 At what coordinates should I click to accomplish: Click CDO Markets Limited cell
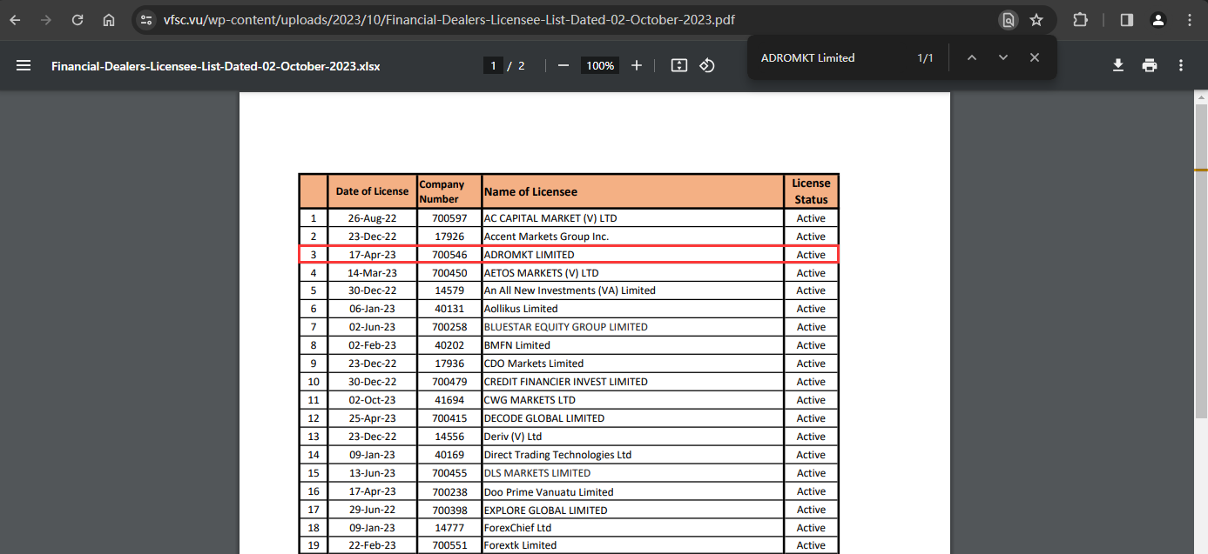point(633,364)
